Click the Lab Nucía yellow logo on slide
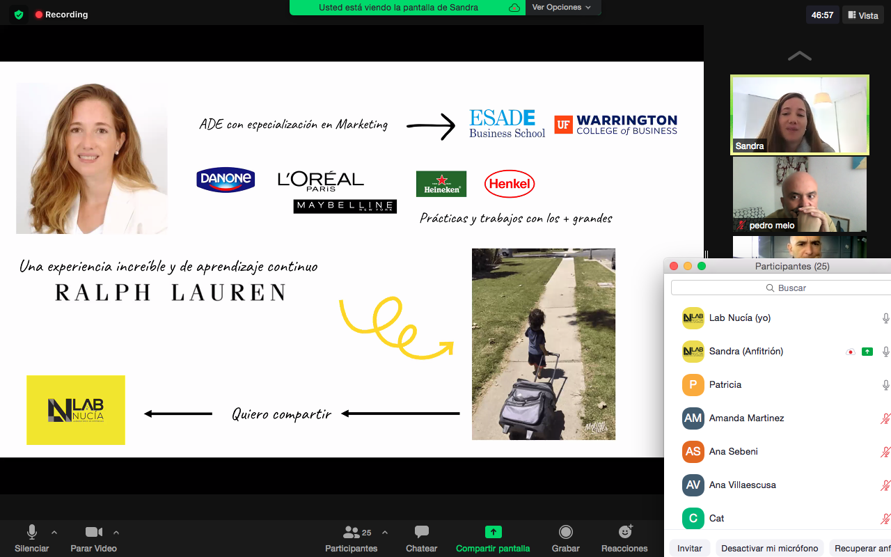This screenshot has height=557, width=891. tap(76, 410)
